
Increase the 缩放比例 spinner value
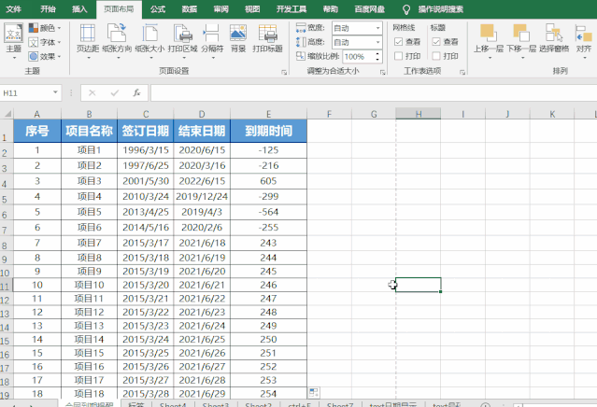coord(377,53)
